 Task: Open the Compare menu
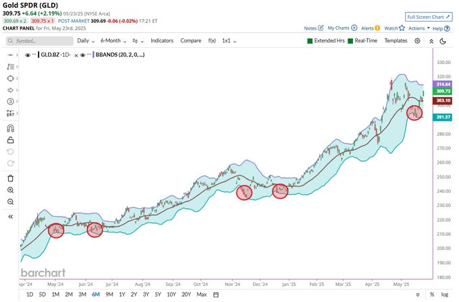190,40
